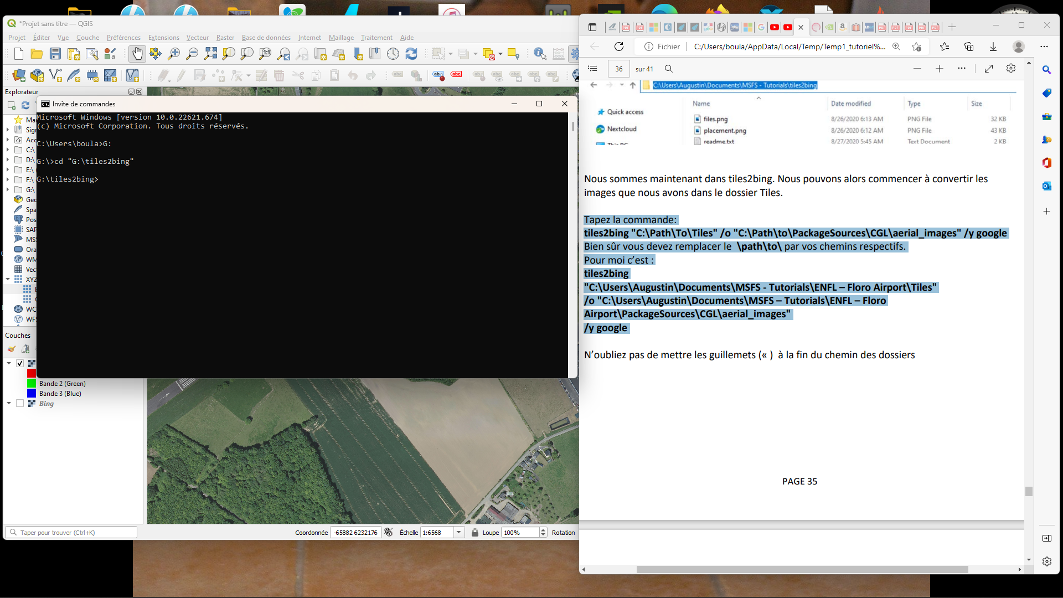1063x598 pixels.
Task: Click the Refresh map icon
Action: [x=411, y=54]
